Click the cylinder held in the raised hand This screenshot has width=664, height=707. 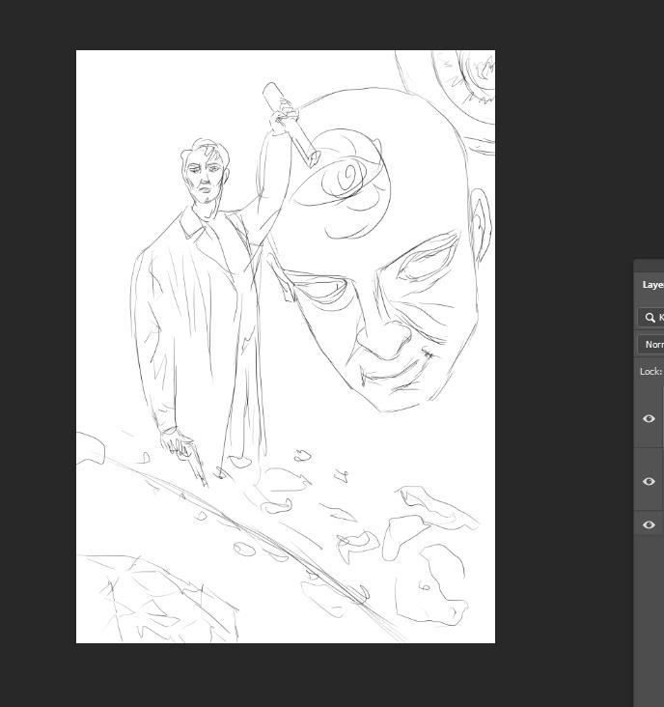click(290, 124)
